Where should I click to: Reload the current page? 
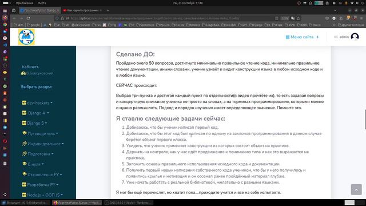28,18
